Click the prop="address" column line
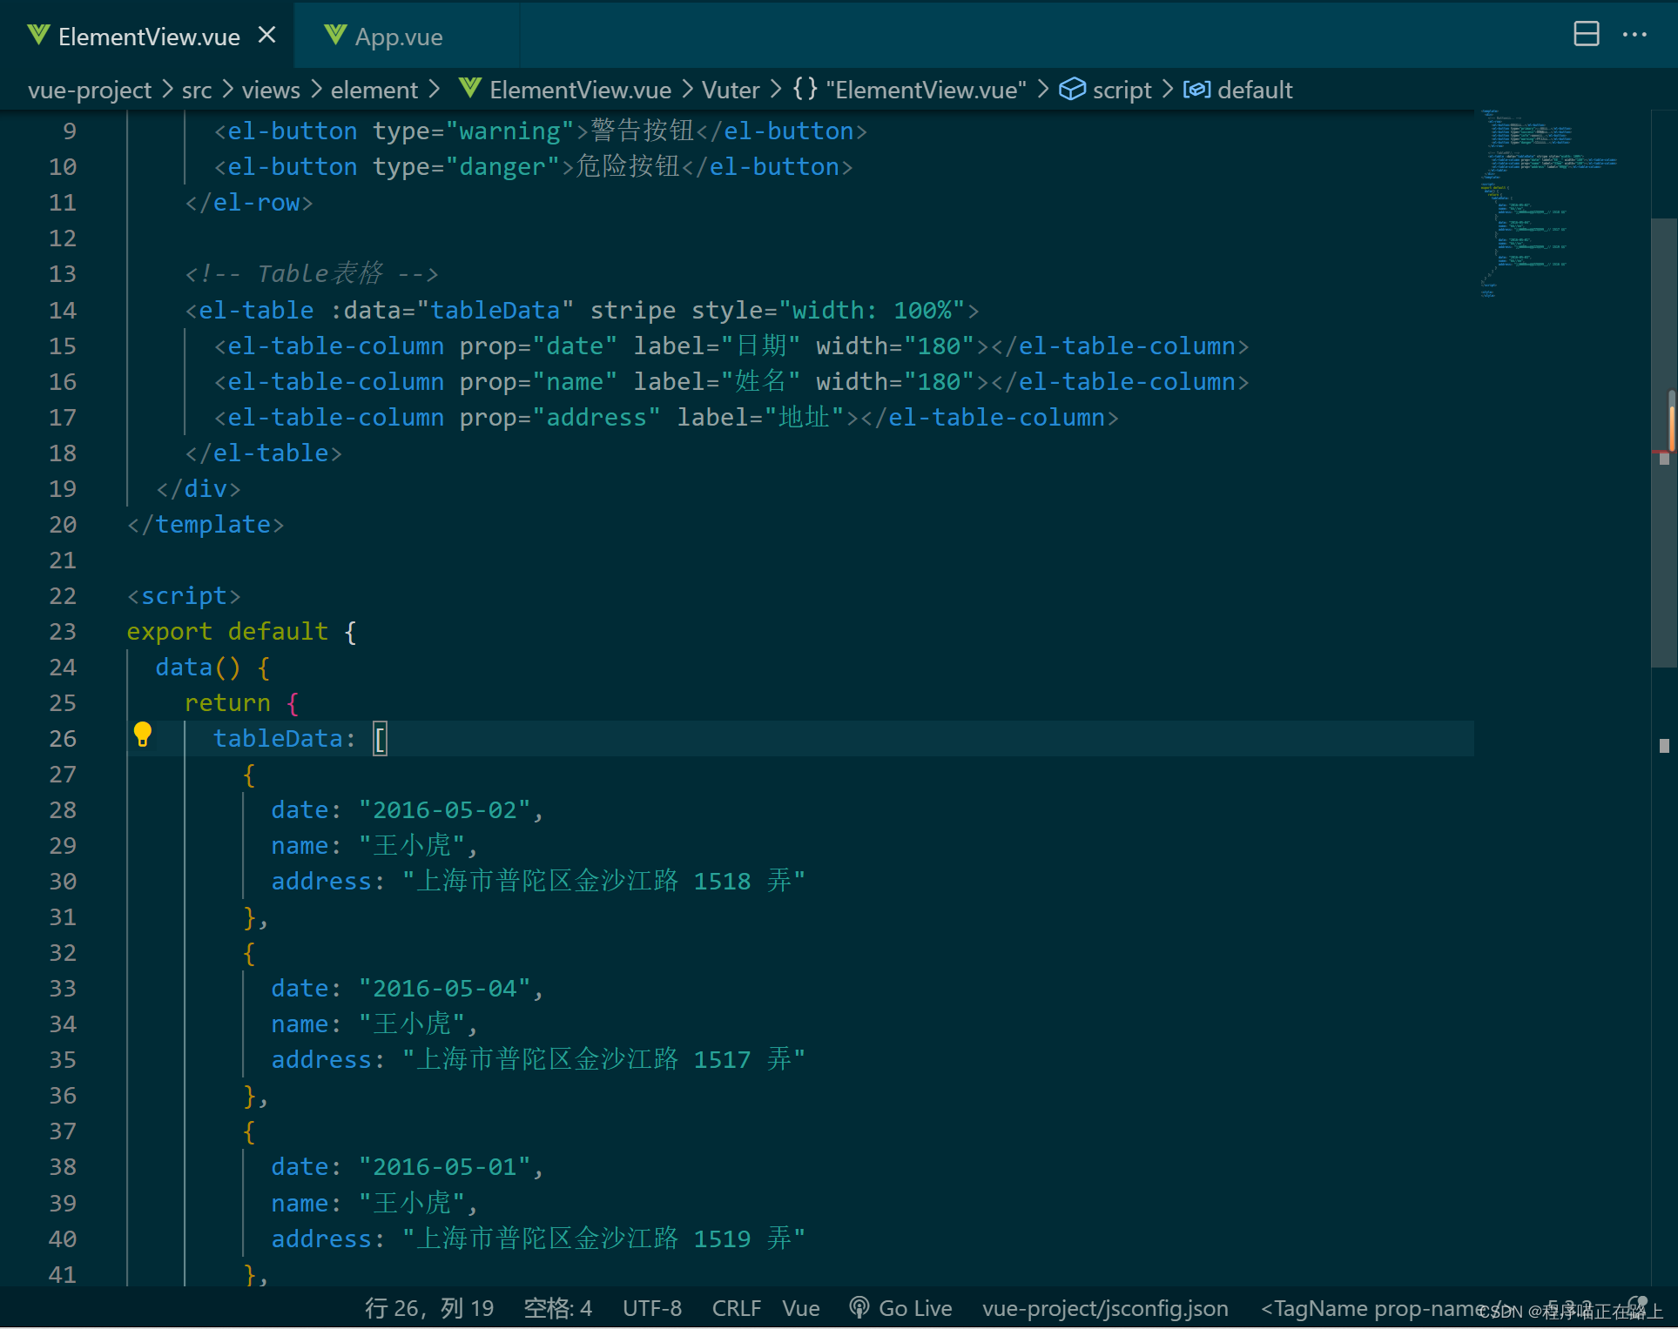 (x=666, y=417)
